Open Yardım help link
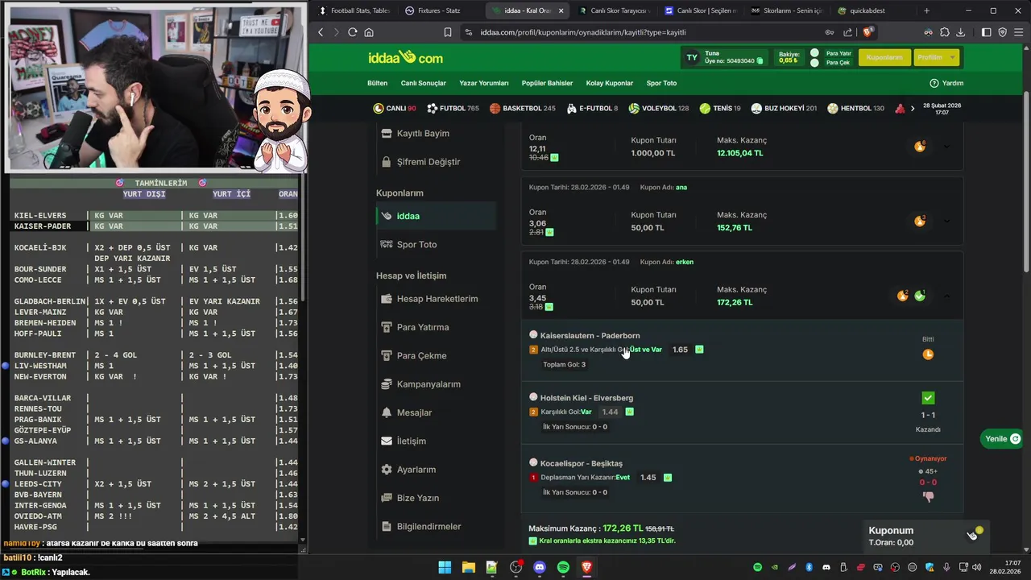 (x=946, y=83)
